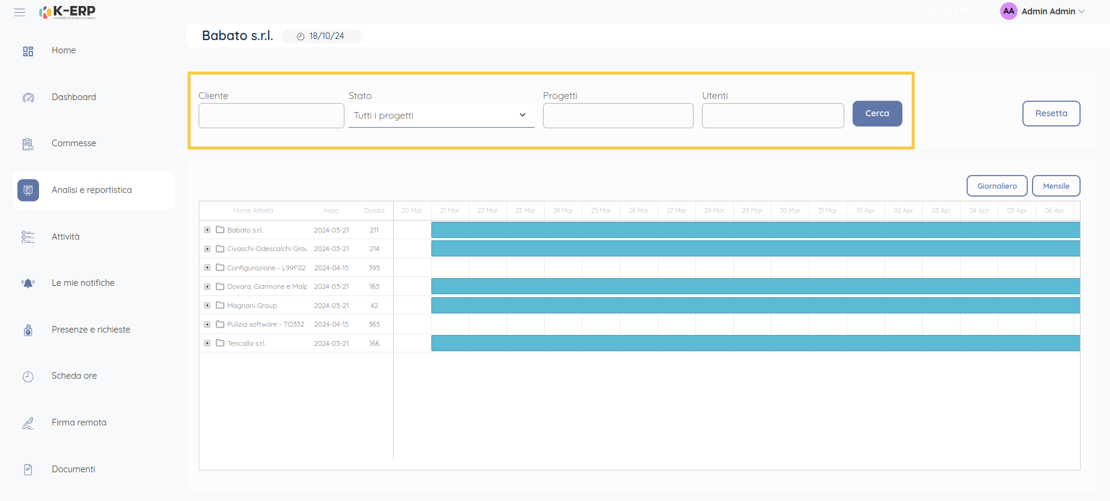Open the Admin Admin user menu
Image resolution: width=1110 pixels, height=501 pixels.
[1043, 11]
